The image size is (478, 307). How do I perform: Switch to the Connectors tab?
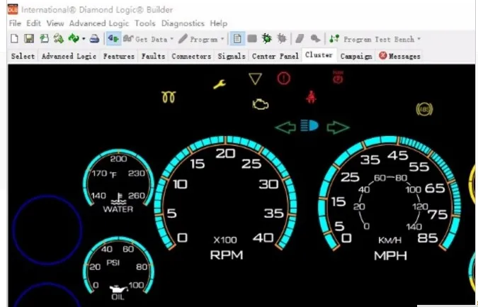[191, 56]
